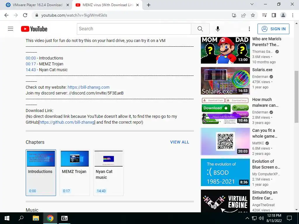Click VIEW ALL chapters

(180, 142)
